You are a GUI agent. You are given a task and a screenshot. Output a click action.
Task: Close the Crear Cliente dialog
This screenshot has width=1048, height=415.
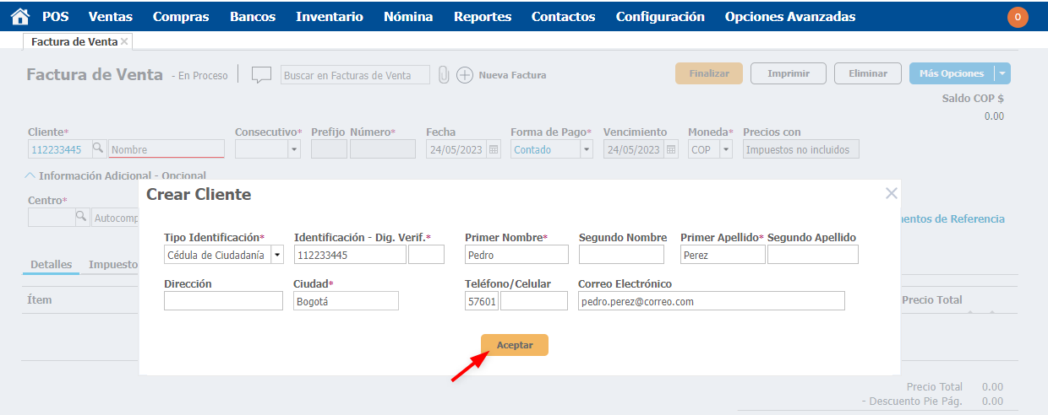[891, 193]
